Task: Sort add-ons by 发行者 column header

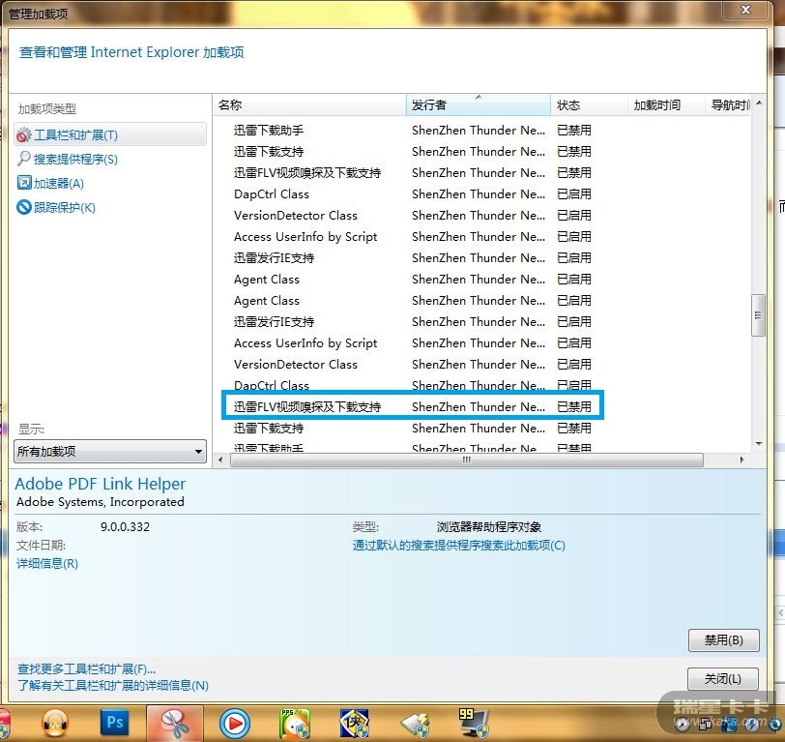Action: pyautogui.click(x=479, y=105)
